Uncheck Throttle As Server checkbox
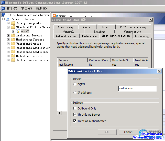 [75, 114]
